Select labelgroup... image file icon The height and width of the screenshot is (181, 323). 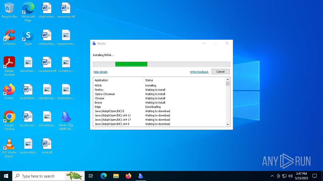47,92
